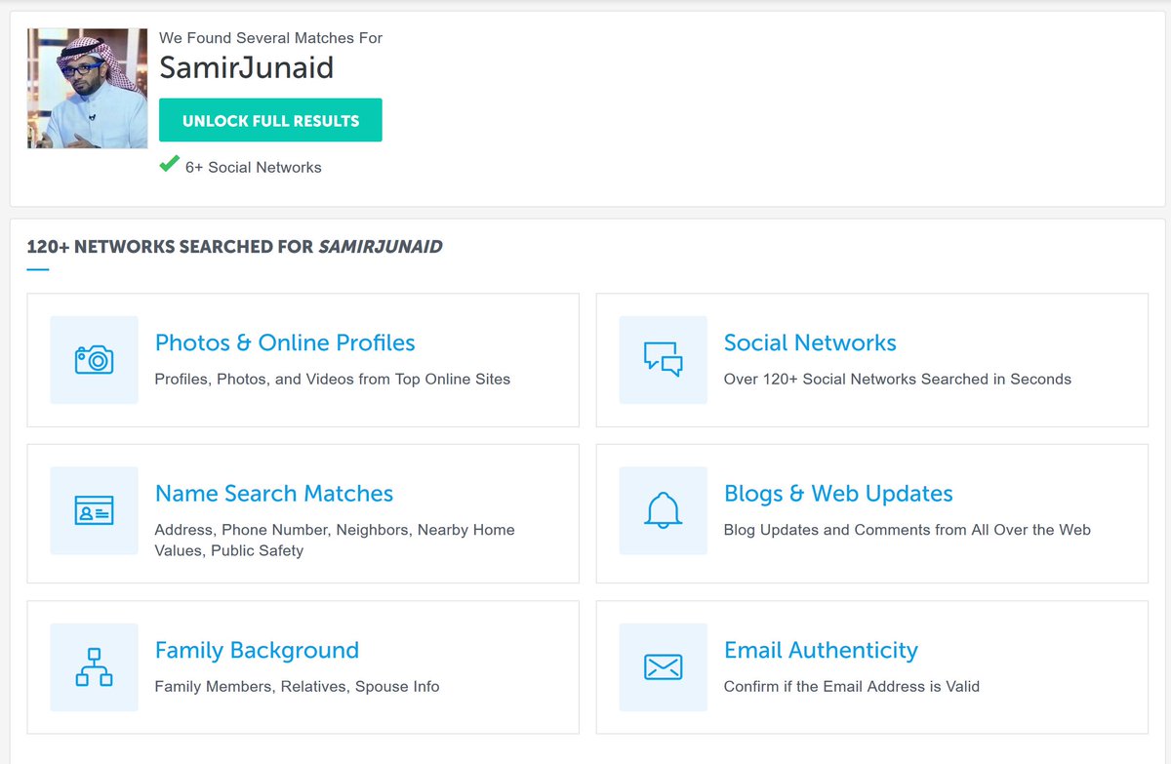Screen dimensions: 1171x764
Task: Click 'Family Members, Relatives, Spouse Info' text
Action: tap(298, 686)
